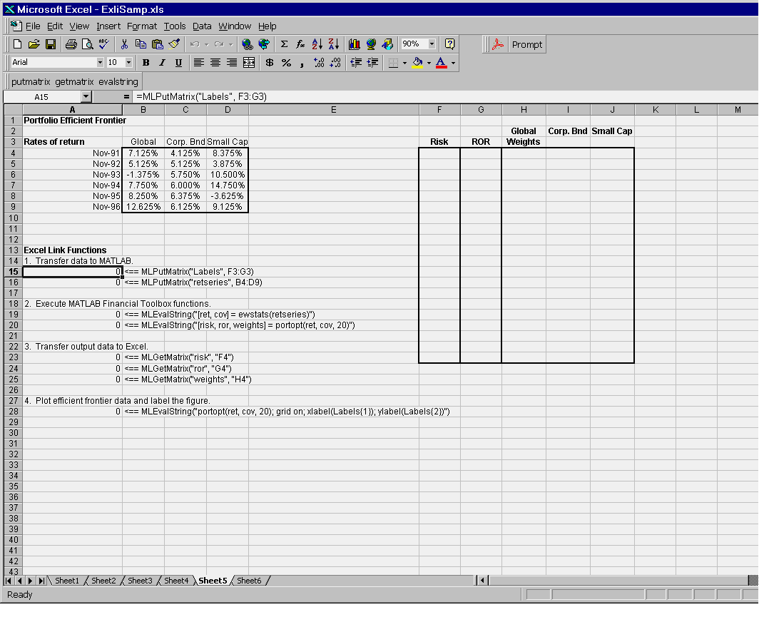The image size is (759, 622).
Task: Apply Currency Style dollar icon
Action: click(270, 63)
